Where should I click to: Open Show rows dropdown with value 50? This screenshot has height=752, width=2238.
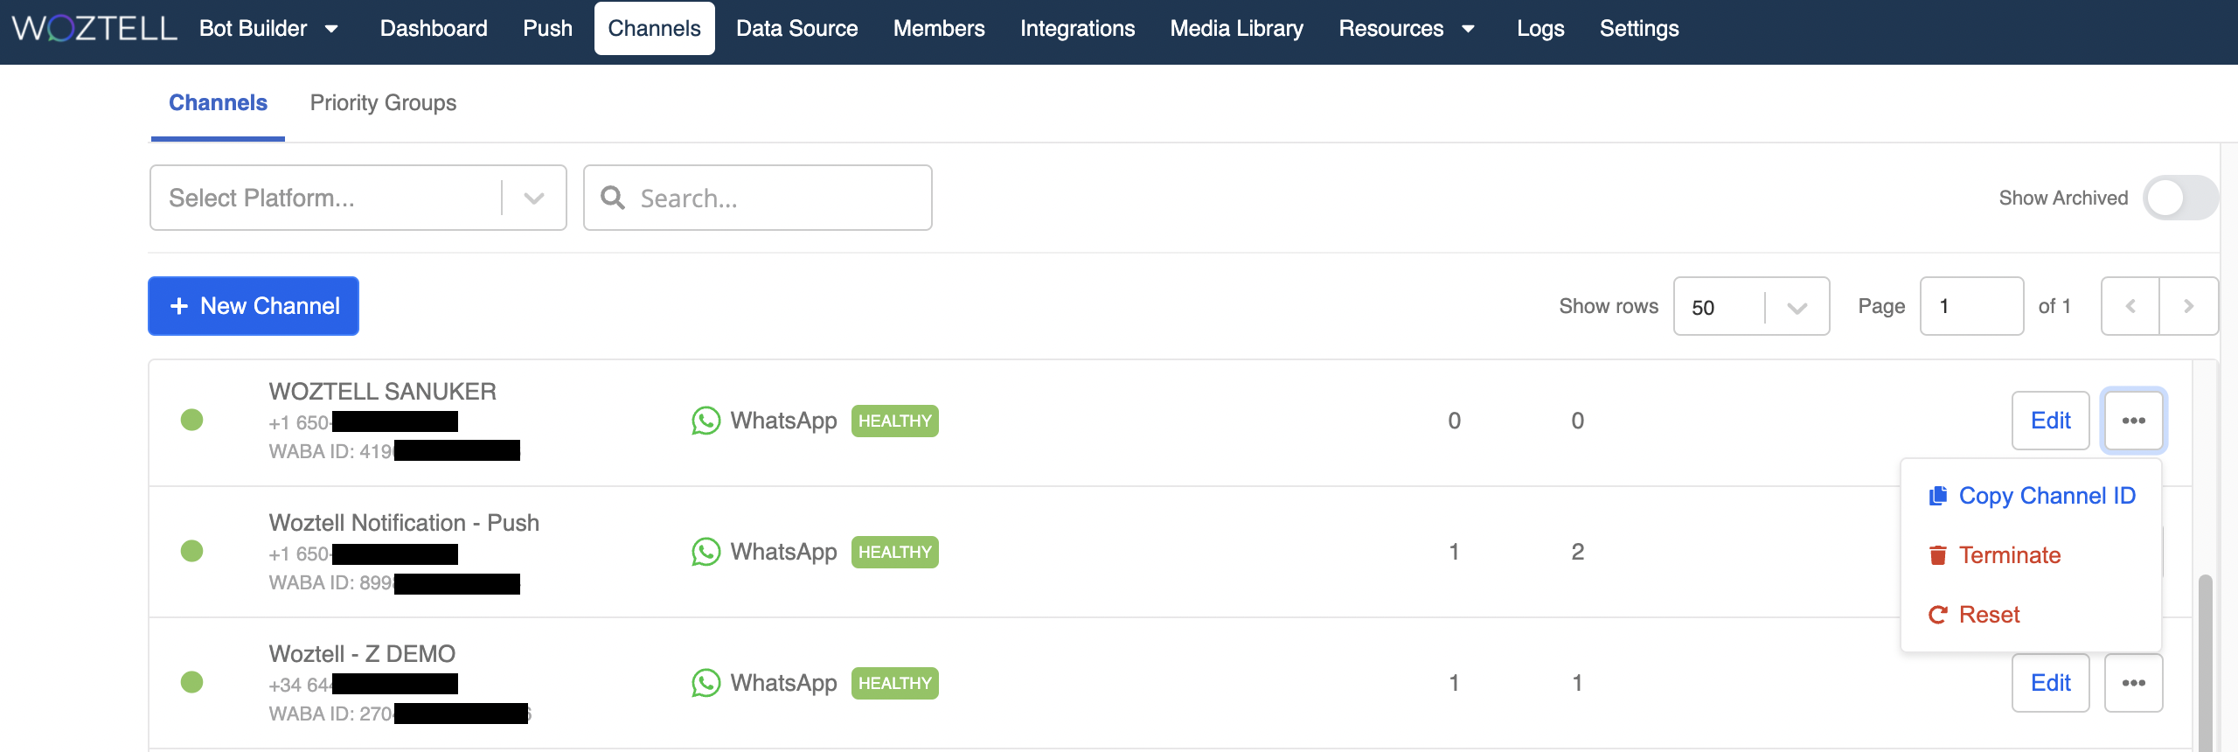[1751, 306]
